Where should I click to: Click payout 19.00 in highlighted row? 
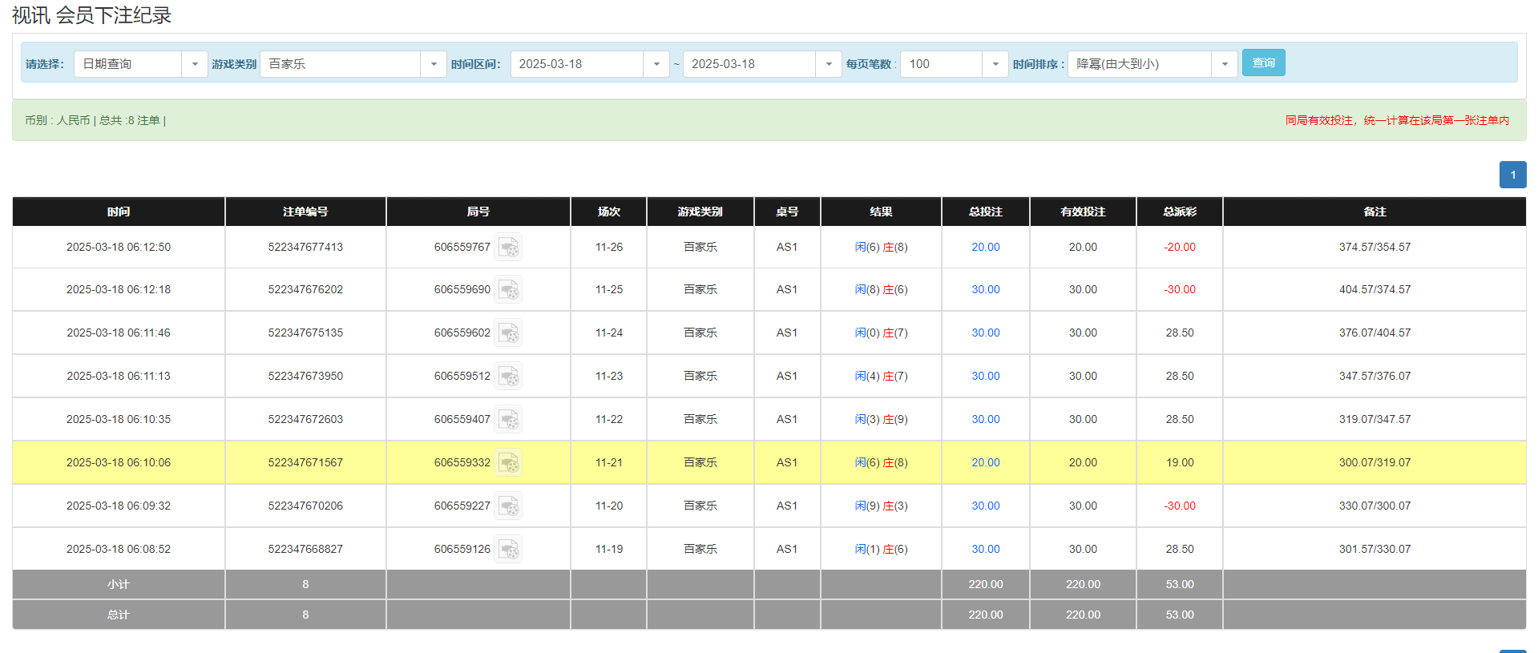click(1180, 463)
